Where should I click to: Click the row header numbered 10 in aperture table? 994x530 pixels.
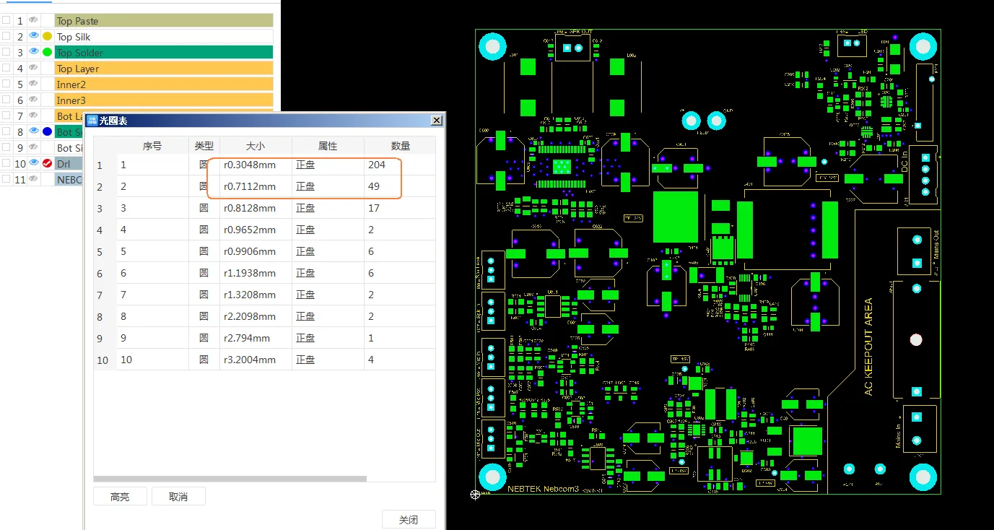point(105,360)
